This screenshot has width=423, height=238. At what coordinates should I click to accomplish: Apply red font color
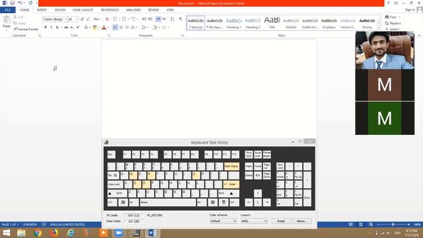[104, 27]
